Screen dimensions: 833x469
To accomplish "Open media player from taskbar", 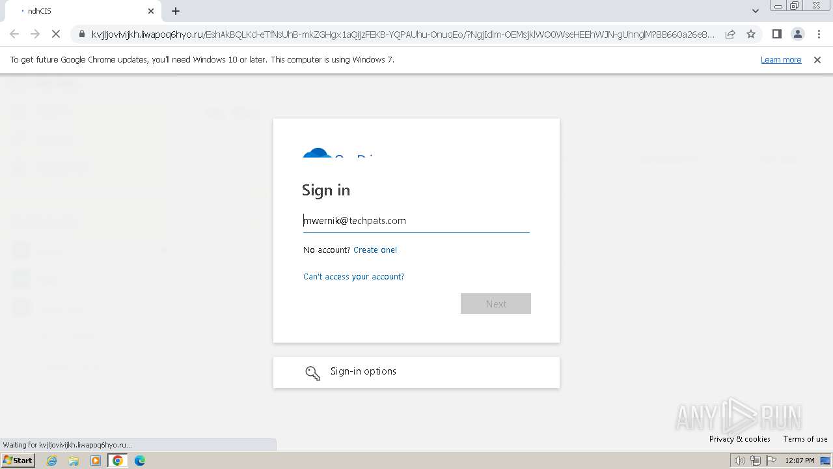I will click(96, 461).
